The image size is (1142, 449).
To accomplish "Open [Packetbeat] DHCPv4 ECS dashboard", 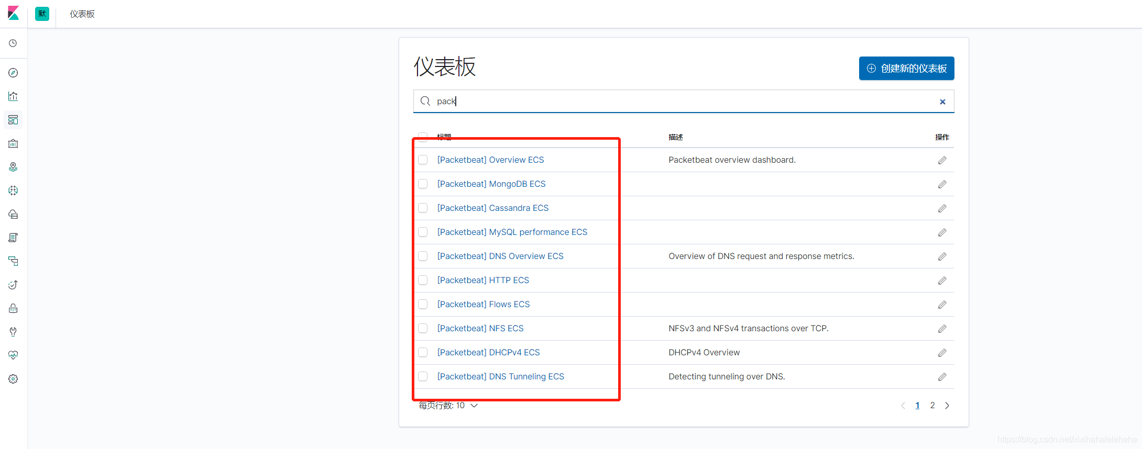I will pos(488,352).
